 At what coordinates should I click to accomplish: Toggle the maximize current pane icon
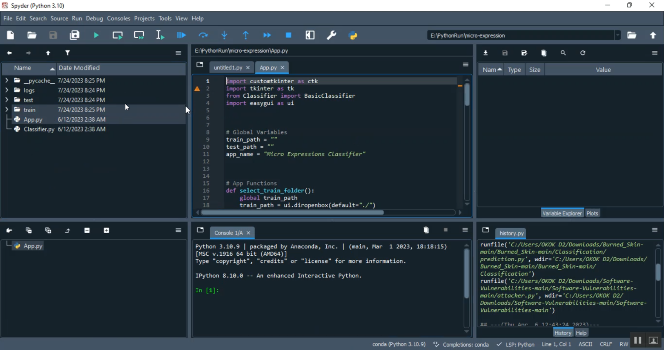tap(310, 35)
